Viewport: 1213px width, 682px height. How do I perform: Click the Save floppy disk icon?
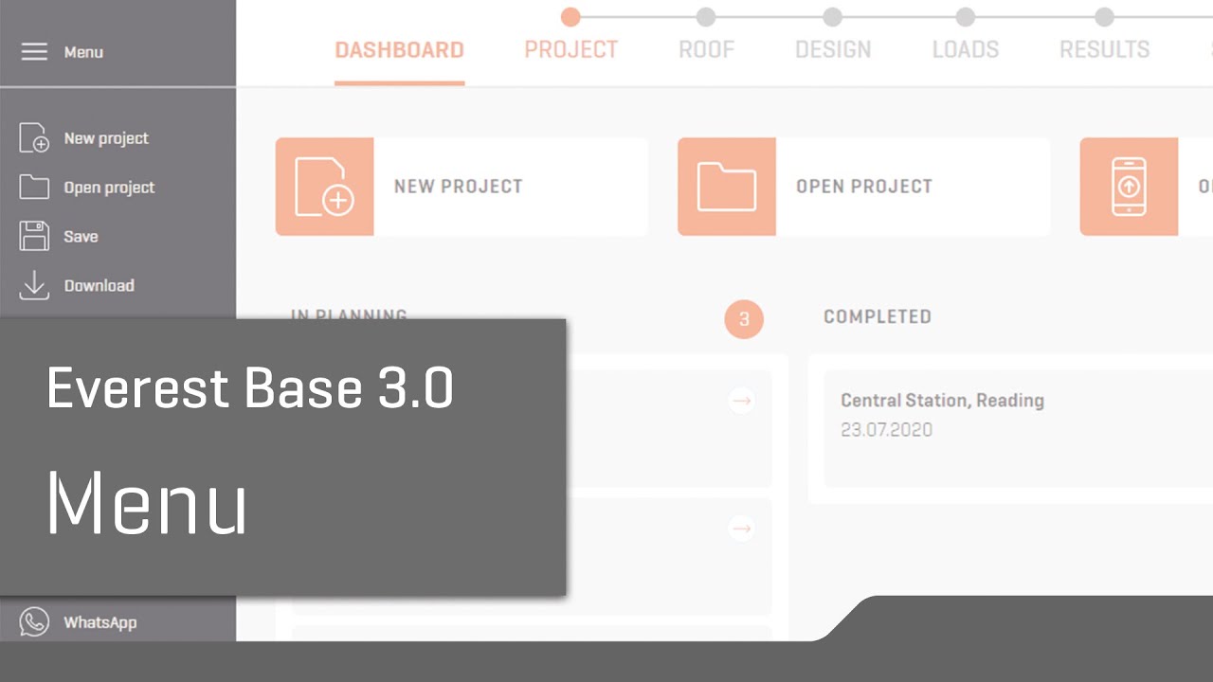click(34, 236)
